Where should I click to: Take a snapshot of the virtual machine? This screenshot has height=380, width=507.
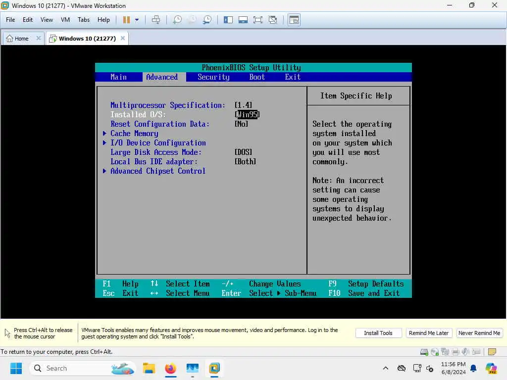pos(177,20)
